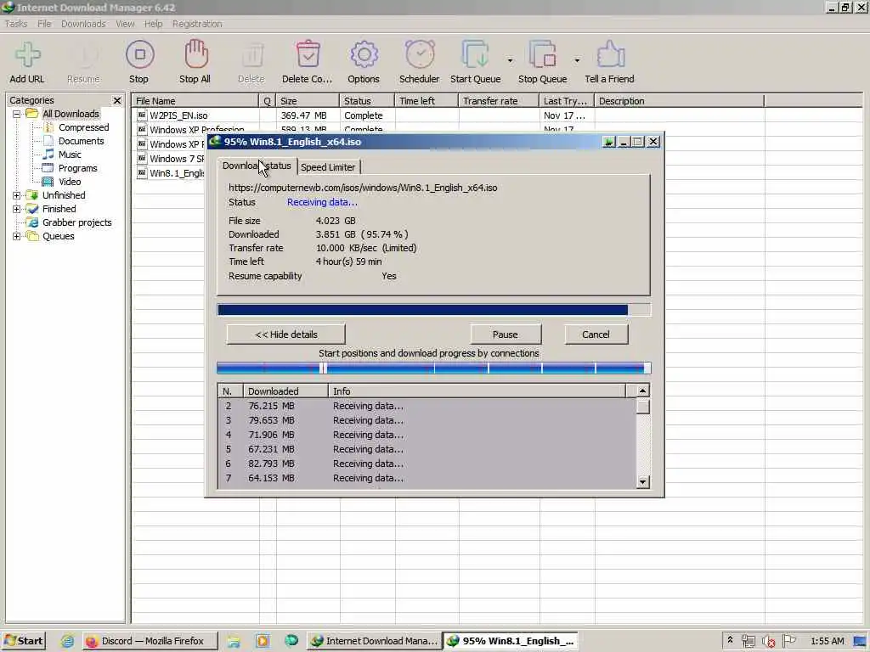Click the file explorer taskbar icon
The width and height of the screenshot is (870, 652).
(x=234, y=641)
